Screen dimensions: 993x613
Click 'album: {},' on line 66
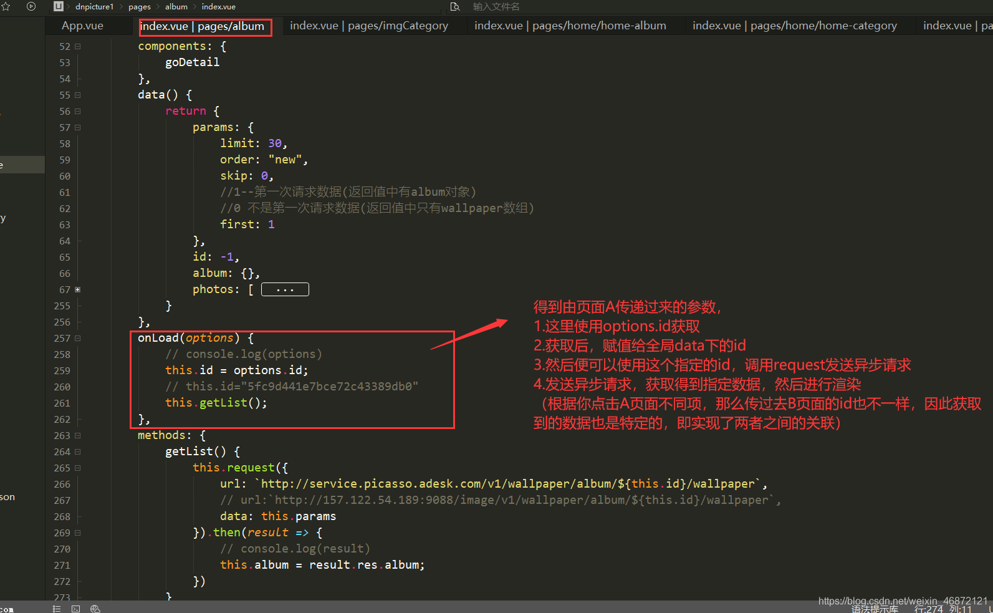click(226, 273)
